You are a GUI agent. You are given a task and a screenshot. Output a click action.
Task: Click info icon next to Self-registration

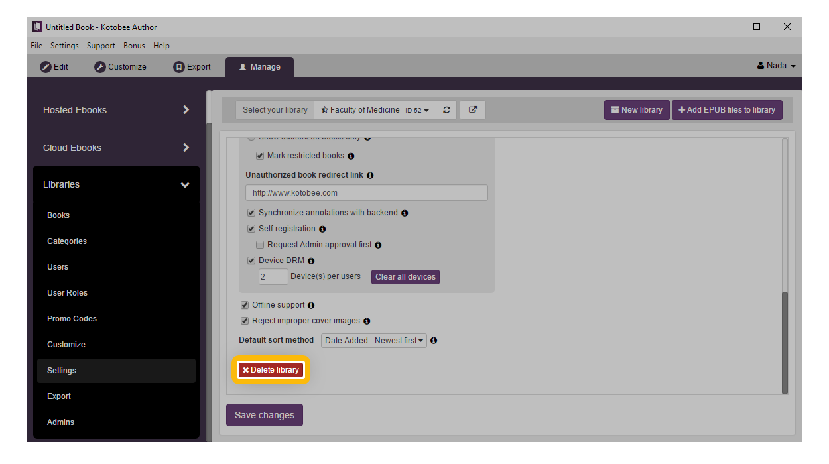coord(322,229)
